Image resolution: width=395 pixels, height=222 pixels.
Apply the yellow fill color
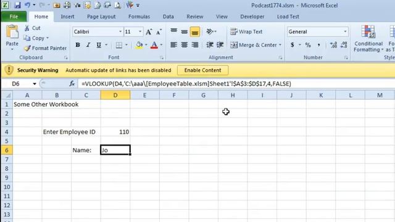pyautogui.click(x=139, y=45)
